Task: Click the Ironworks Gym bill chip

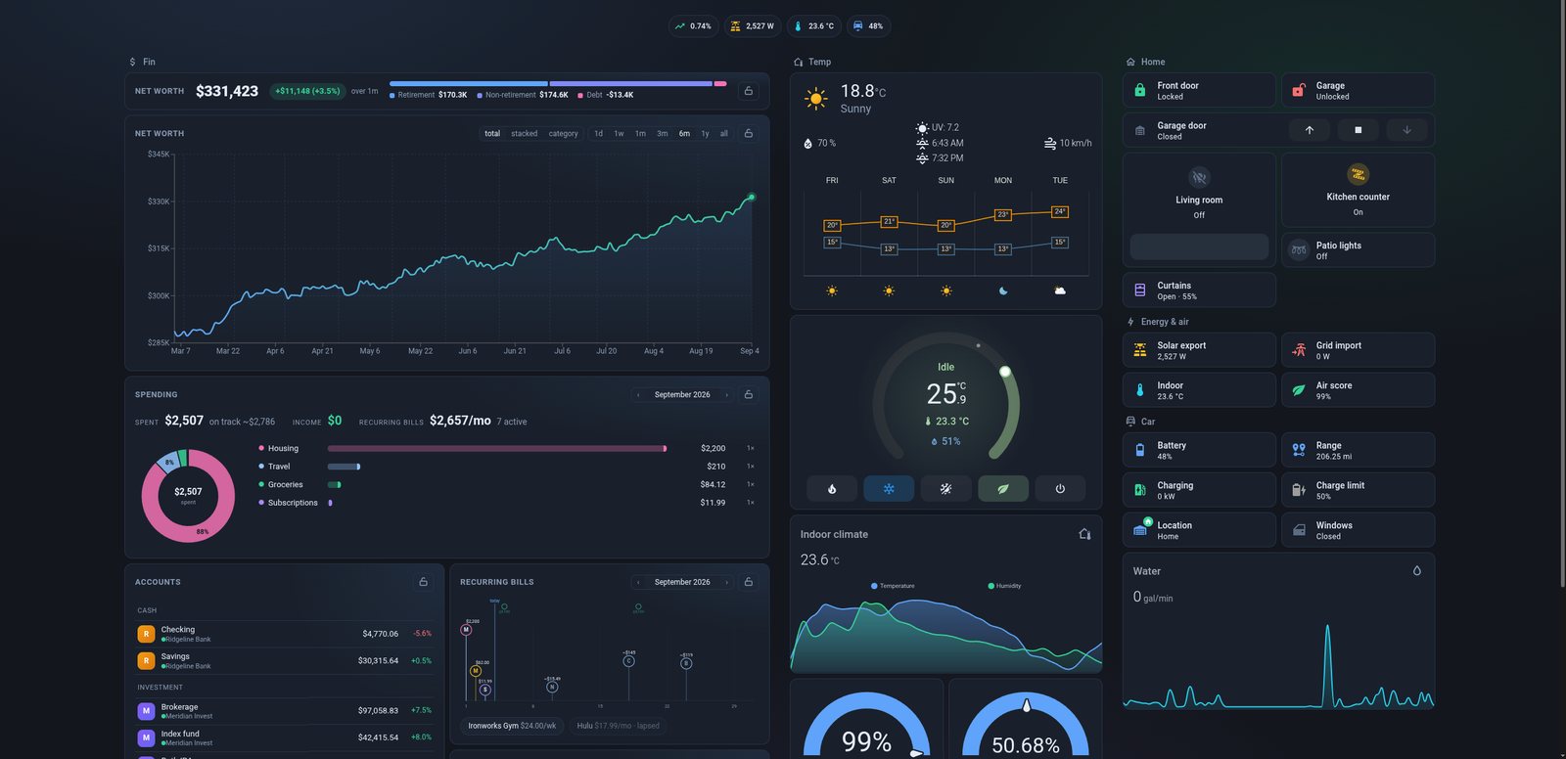Action: pos(512,726)
